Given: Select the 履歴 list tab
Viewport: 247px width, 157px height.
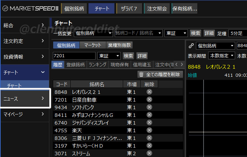Looking at the screenshot, I should click(x=58, y=65).
